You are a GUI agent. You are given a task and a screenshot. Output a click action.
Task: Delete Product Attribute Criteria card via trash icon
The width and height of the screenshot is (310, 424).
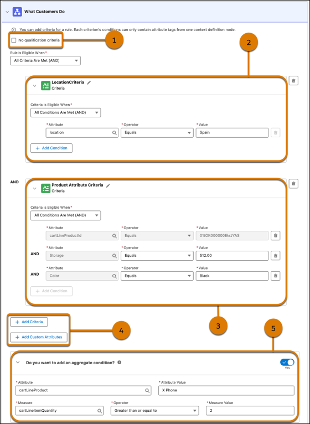pos(293,184)
